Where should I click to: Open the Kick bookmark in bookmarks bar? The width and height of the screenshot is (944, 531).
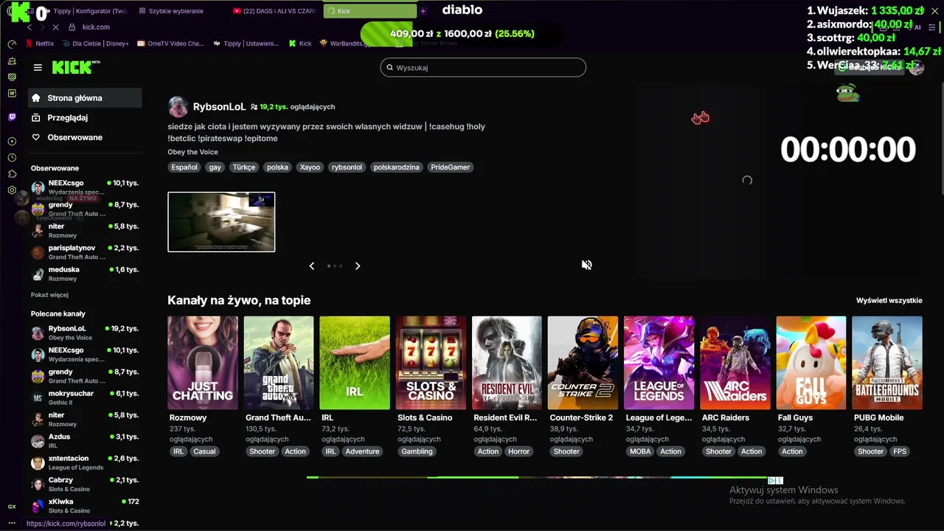pos(300,44)
